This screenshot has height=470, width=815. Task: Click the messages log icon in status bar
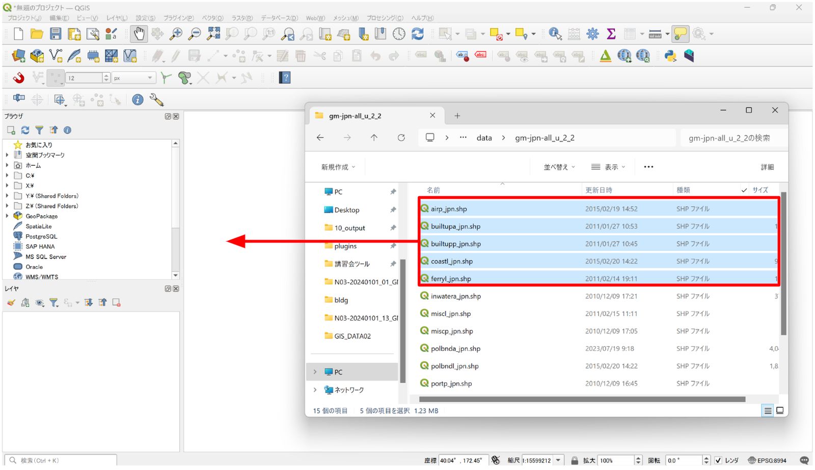[804, 460]
